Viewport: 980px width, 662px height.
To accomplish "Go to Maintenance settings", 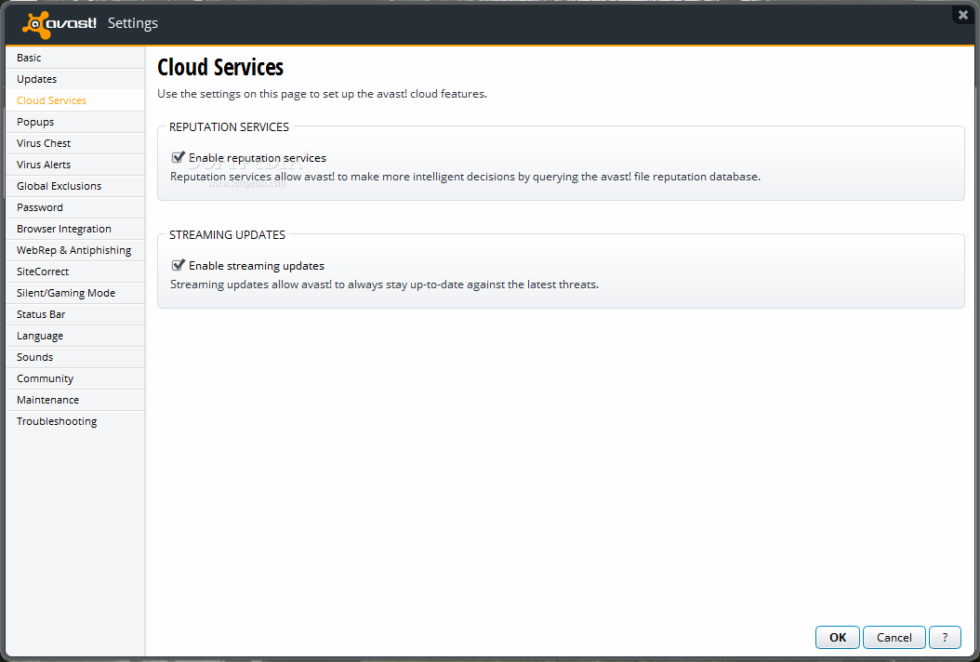I will (75, 400).
